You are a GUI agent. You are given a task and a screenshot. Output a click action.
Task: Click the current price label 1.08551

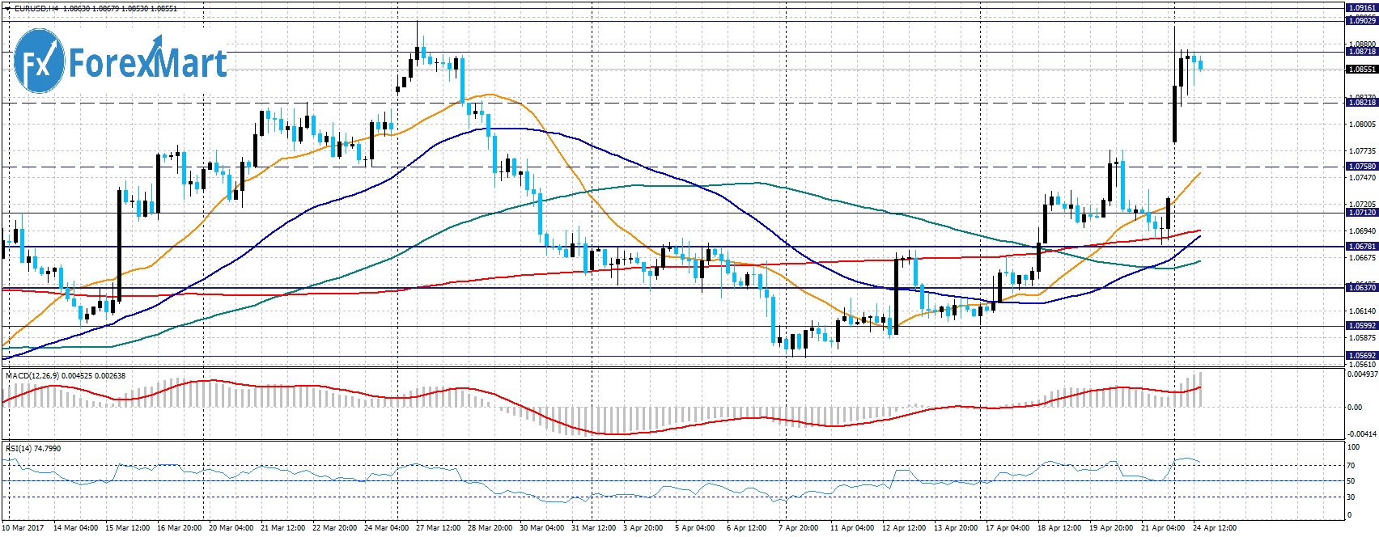[x=1361, y=70]
